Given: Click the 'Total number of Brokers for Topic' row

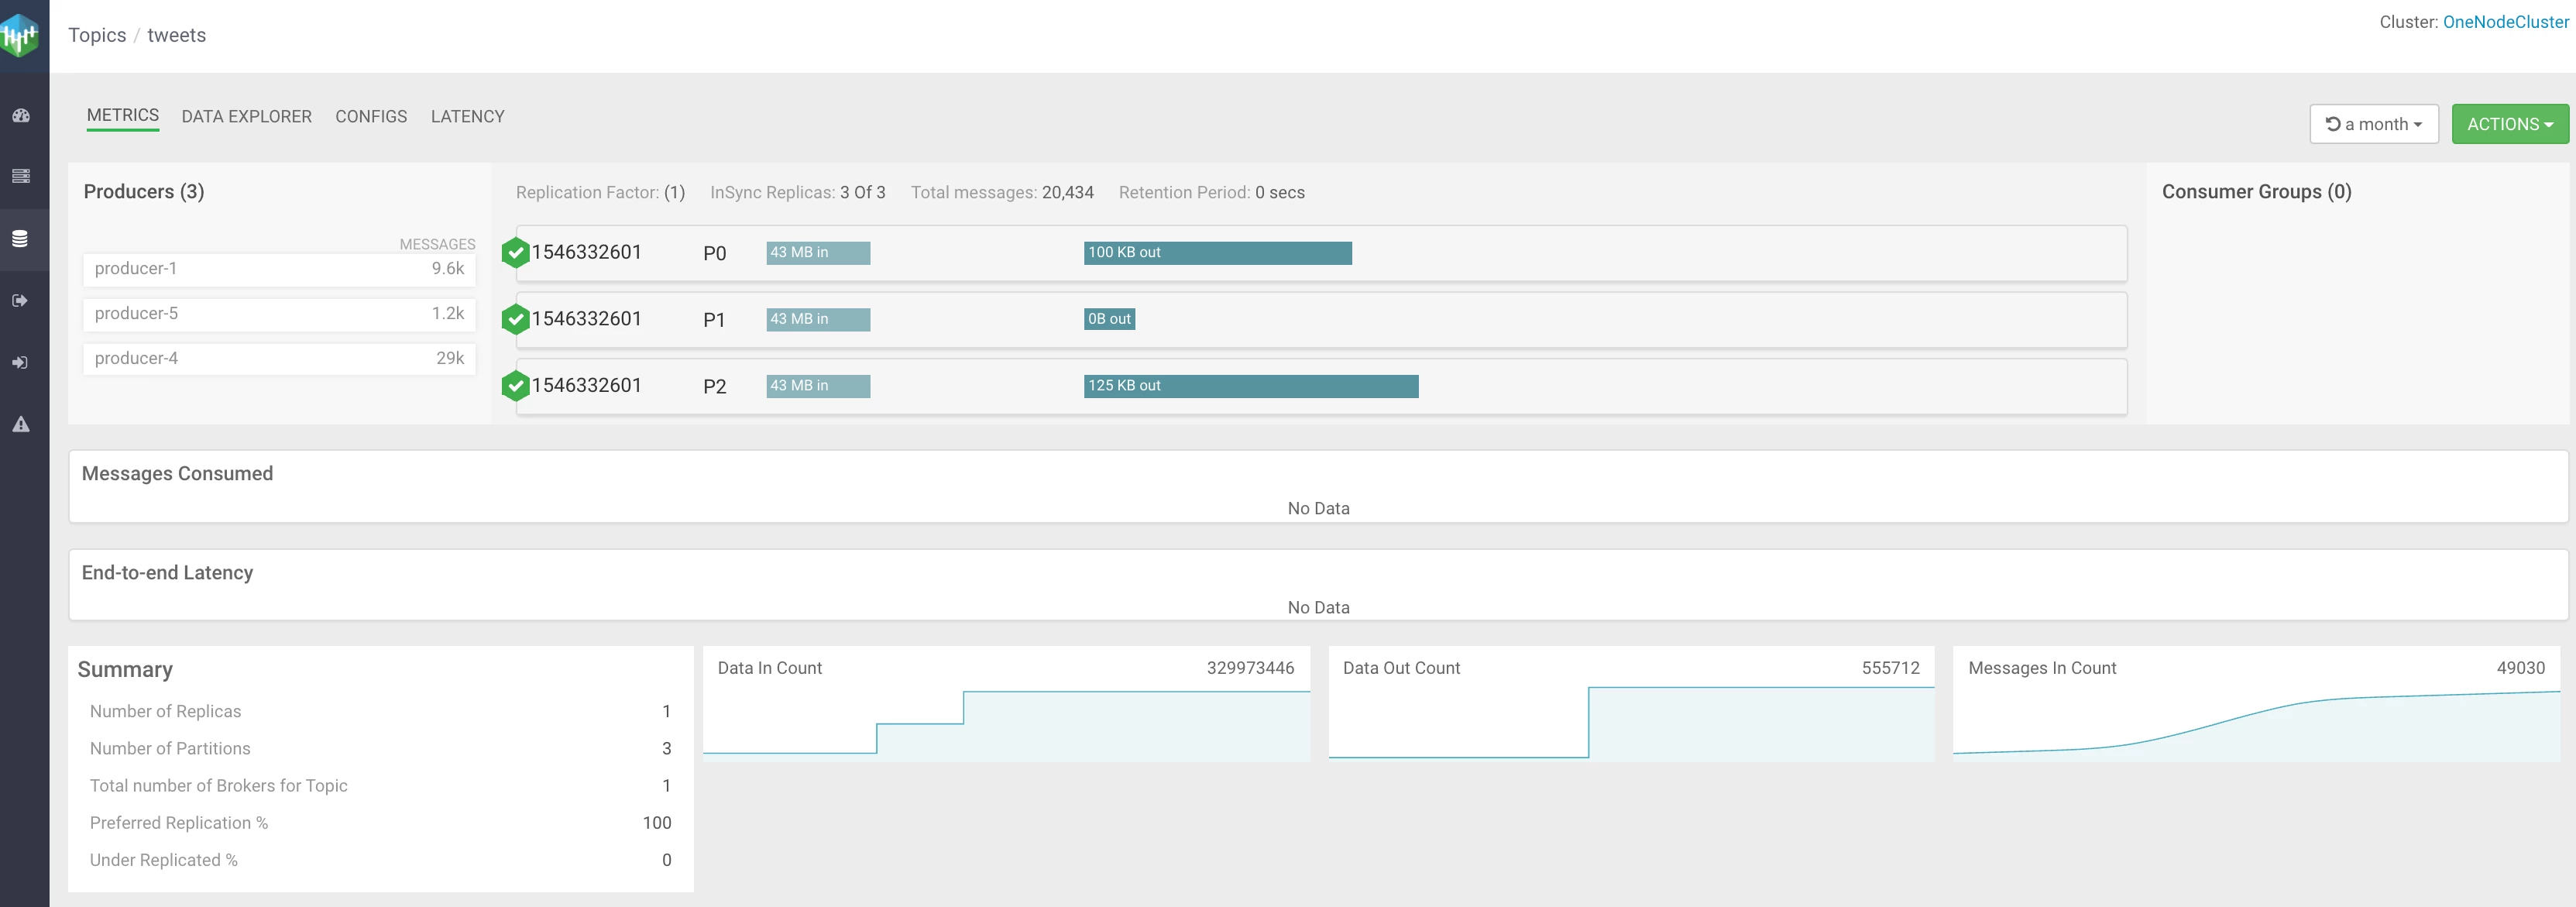Looking at the screenshot, I should coord(380,786).
